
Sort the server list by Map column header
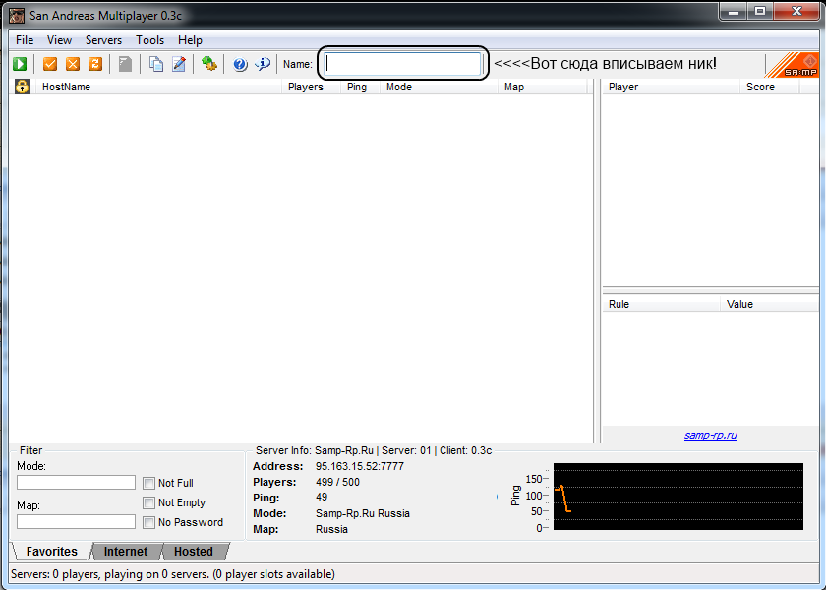pos(543,87)
